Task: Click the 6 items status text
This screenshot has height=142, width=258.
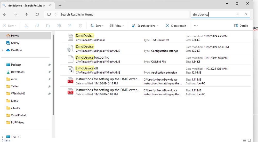Action: [x=6, y=140]
